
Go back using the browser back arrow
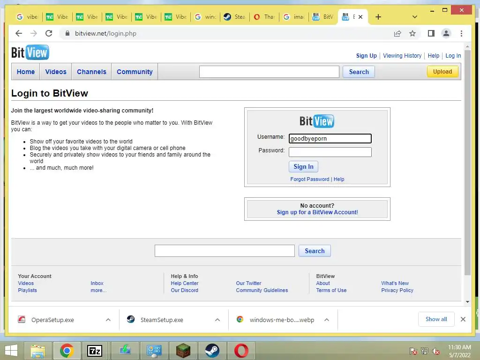point(19,33)
